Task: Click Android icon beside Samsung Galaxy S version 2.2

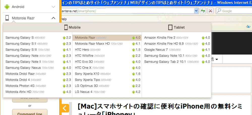Action: coord(64,38)
